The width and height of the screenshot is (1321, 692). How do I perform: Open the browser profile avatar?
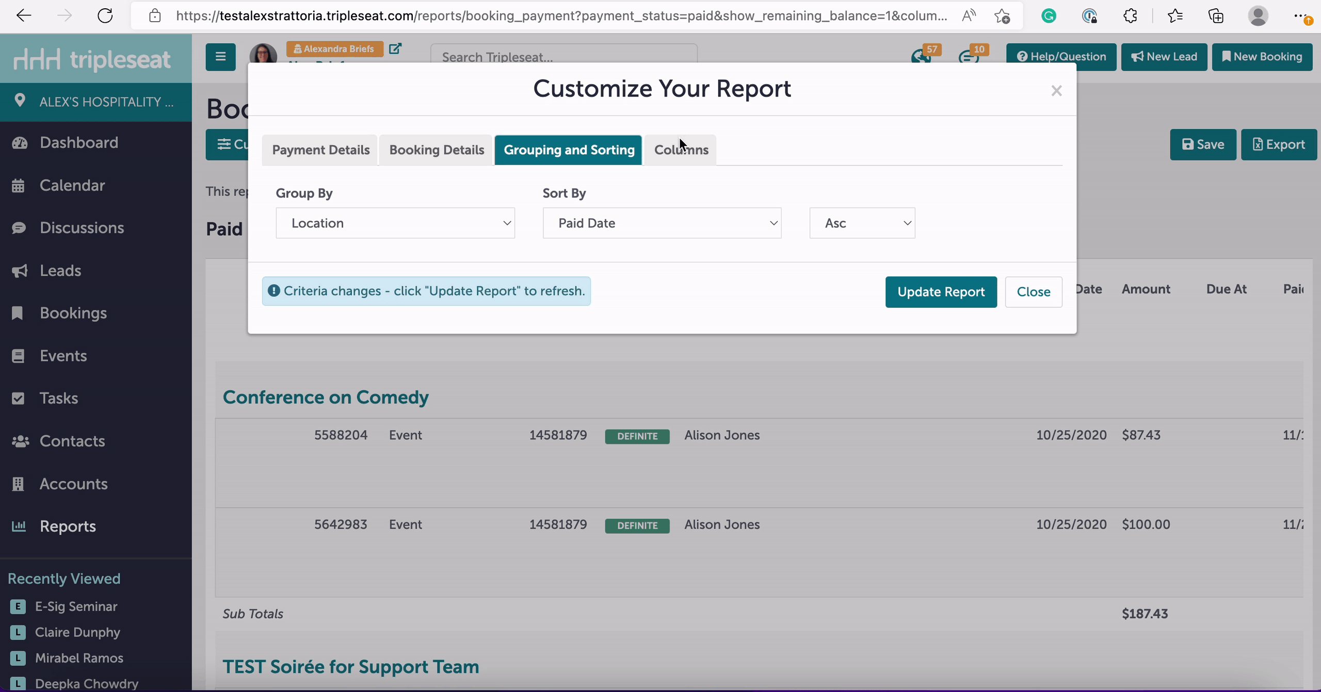click(x=1258, y=16)
